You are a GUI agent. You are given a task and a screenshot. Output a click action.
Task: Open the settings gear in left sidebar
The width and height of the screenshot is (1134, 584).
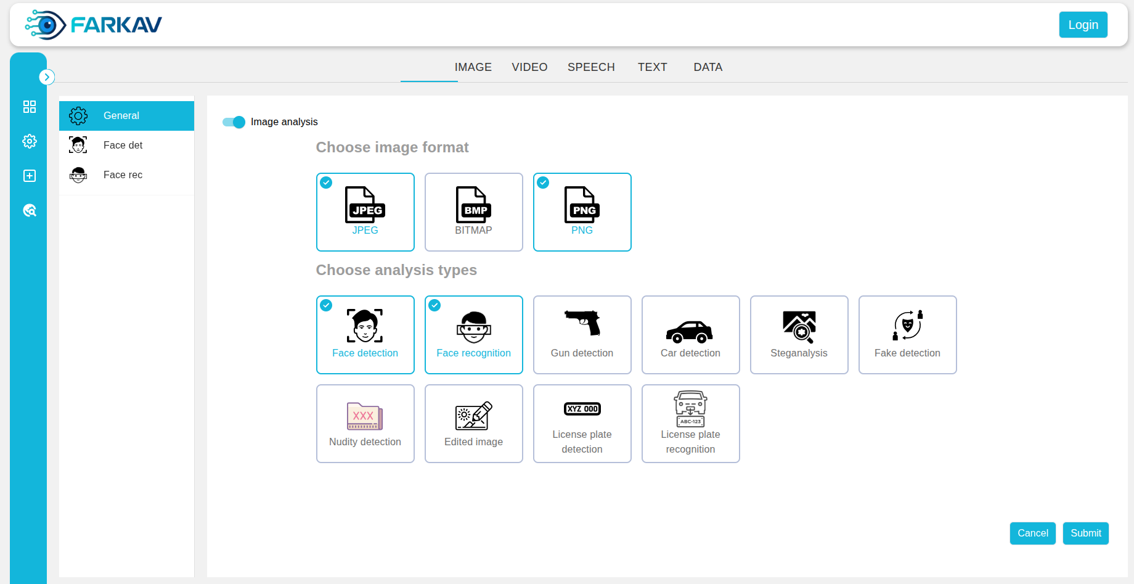29,141
